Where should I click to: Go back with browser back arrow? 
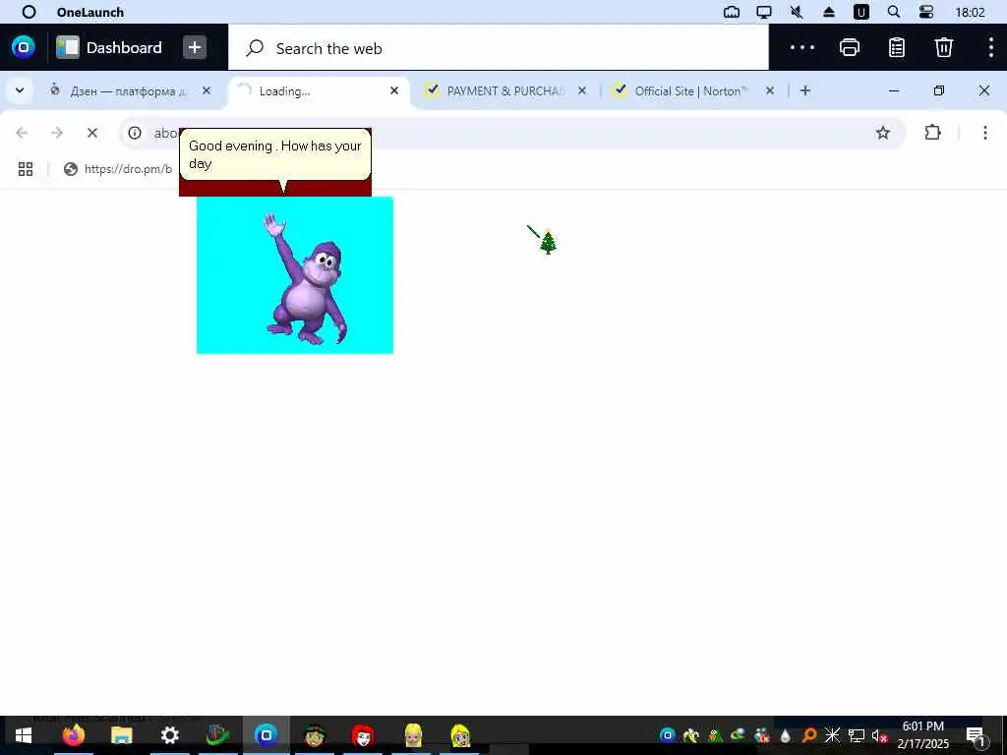pos(22,133)
